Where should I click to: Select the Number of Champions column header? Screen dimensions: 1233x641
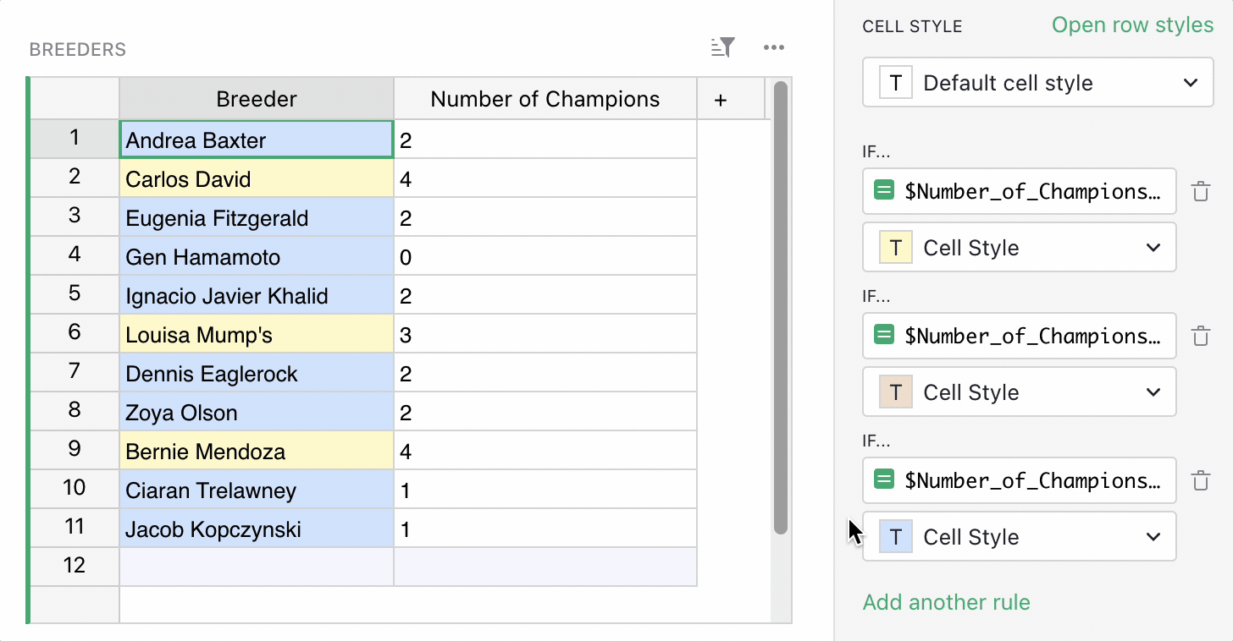tap(544, 98)
